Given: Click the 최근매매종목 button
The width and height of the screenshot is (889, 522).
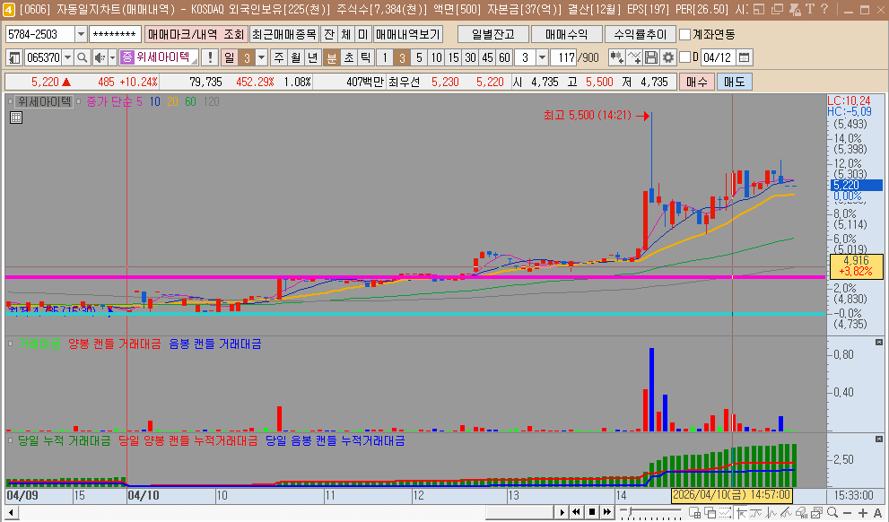Looking at the screenshot, I should (x=284, y=35).
